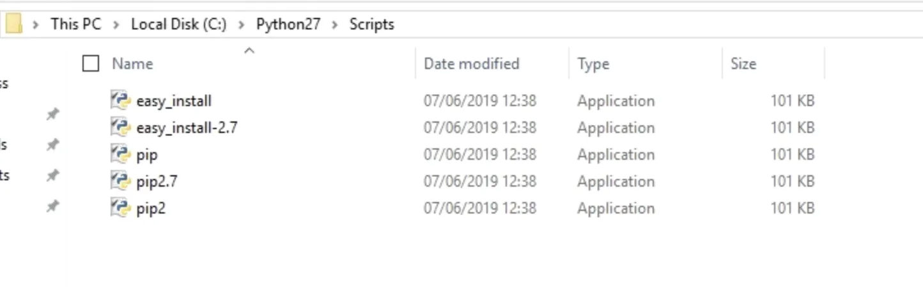Open the chevron after Local Disk (C:)
This screenshot has width=923, height=287.
[x=241, y=25]
